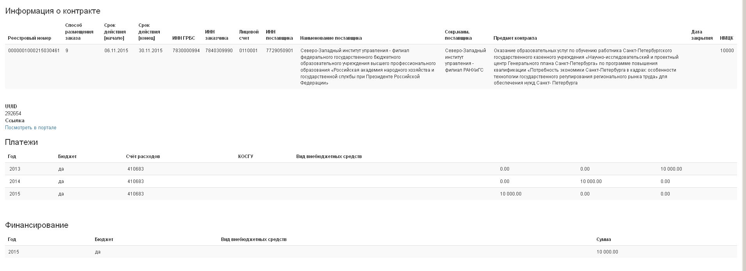Click the 'Ссылка' label

[15, 121]
